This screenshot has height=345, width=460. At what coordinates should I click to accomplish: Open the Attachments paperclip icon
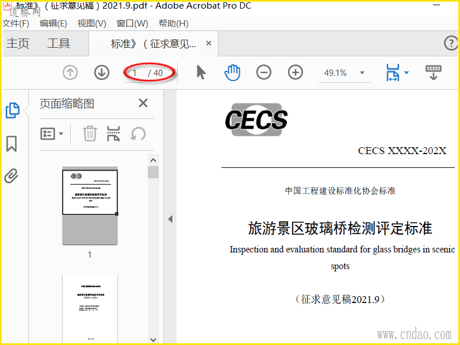pos(11,176)
